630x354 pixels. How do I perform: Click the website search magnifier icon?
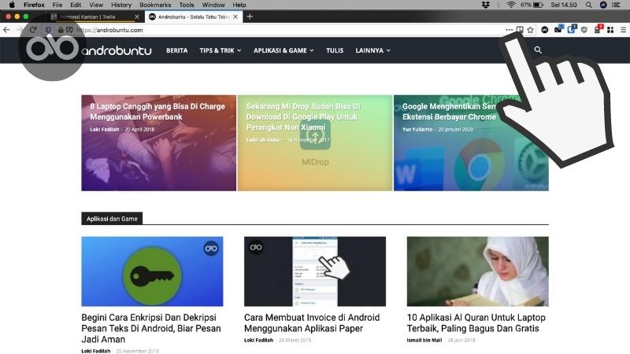(538, 50)
